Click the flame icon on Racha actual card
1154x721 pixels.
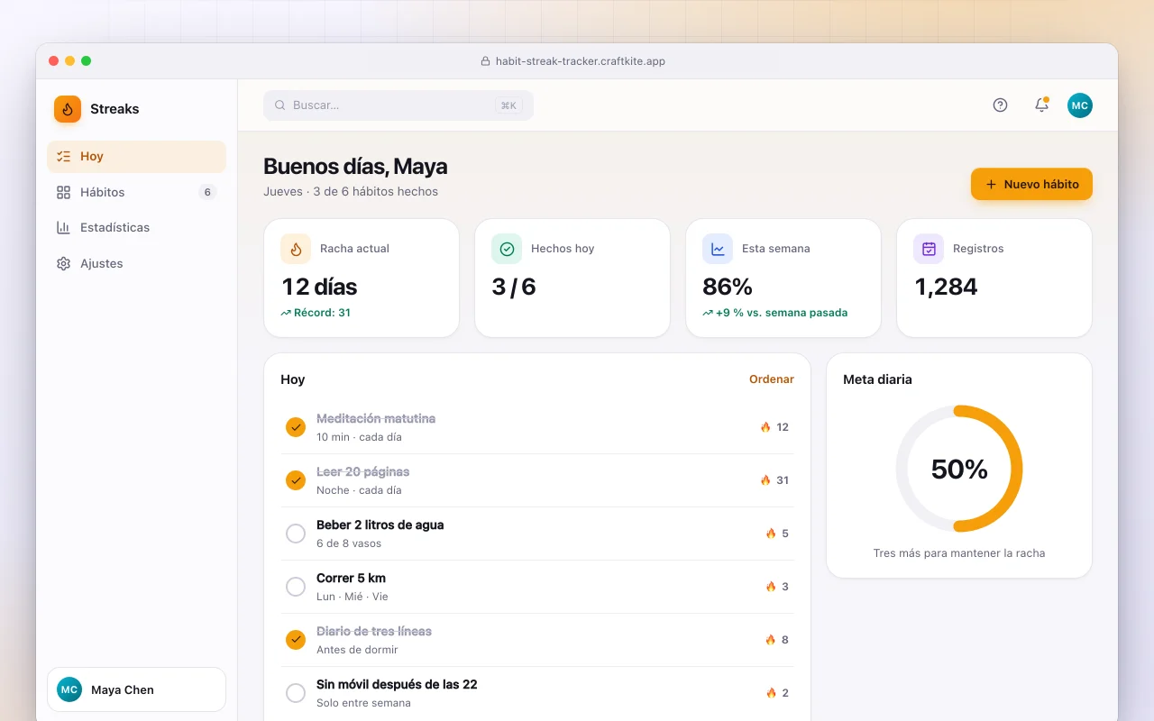(x=296, y=249)
